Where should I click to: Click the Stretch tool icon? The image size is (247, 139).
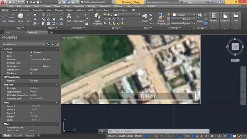(43, 24)
